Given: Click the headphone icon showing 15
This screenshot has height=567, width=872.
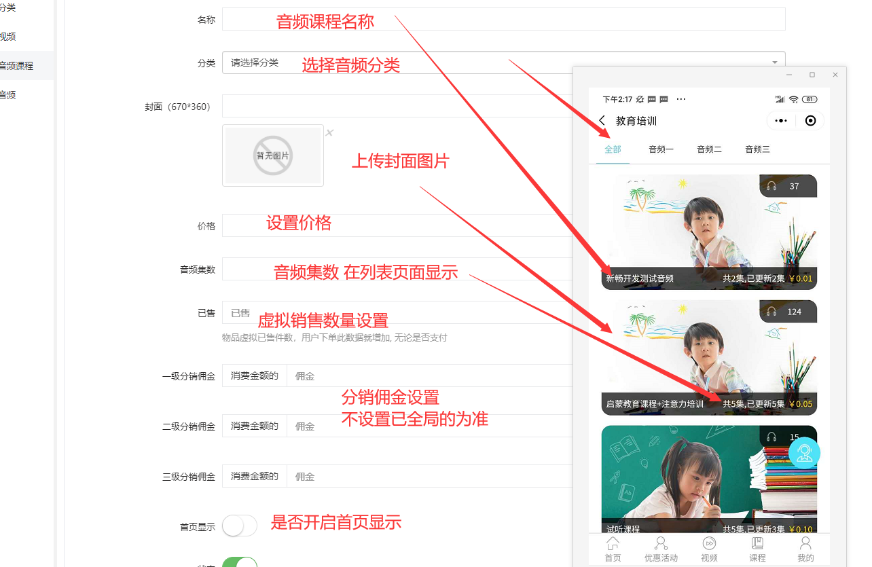Looking at the screenshot, I should [x=771, y=437].
